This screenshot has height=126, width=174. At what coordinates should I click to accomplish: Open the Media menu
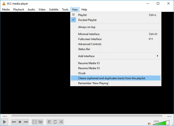(6, 10)
